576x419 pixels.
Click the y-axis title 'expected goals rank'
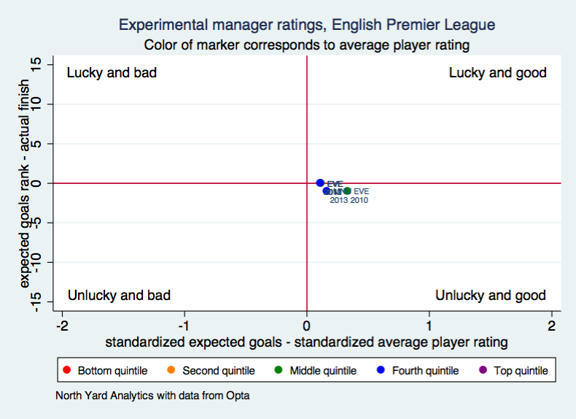[26, 184]
